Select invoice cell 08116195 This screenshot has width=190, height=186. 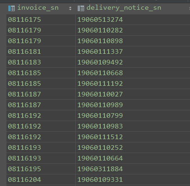point(41,169)
